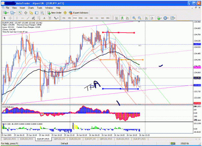Switch to Line Chart display icon
202x146 pixels.
[x=128, y=18]
